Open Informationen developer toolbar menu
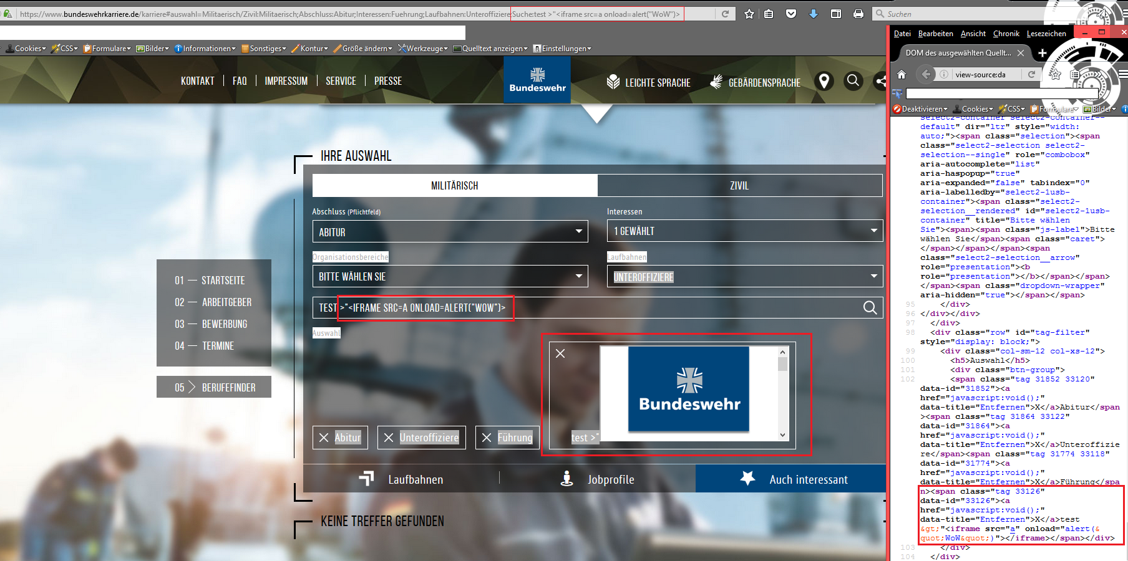Viewport: 1128px width, 561px height. coord(205,49)
